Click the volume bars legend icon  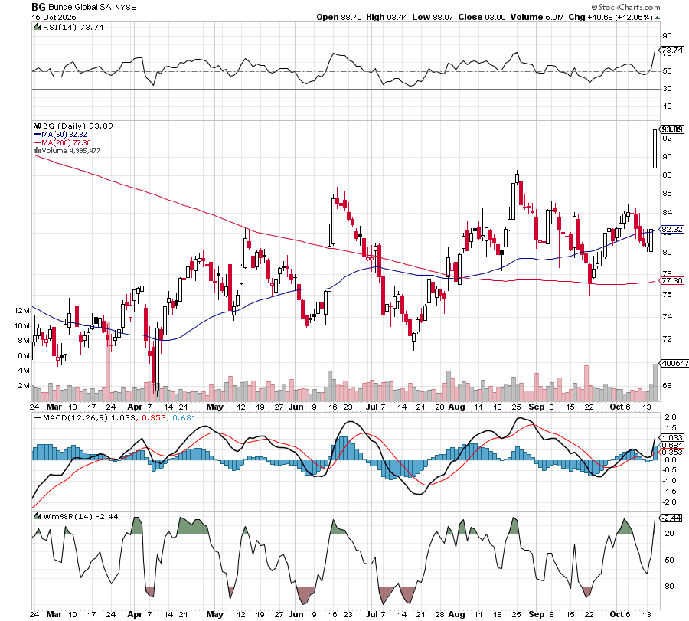(x=36, y=151)
